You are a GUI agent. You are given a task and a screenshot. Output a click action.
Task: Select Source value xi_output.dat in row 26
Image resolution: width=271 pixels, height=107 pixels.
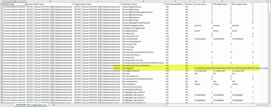point(204,71)
